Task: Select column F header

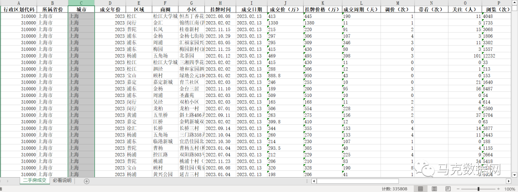Action: coord(165,3)
